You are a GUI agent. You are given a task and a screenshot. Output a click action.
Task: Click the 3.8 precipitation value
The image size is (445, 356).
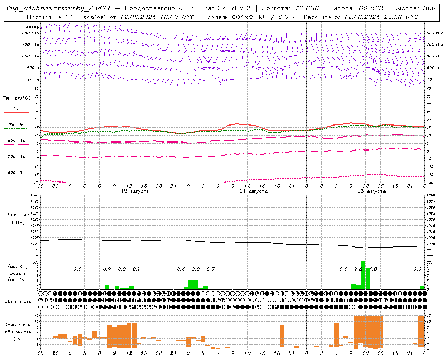pos(196,269)
